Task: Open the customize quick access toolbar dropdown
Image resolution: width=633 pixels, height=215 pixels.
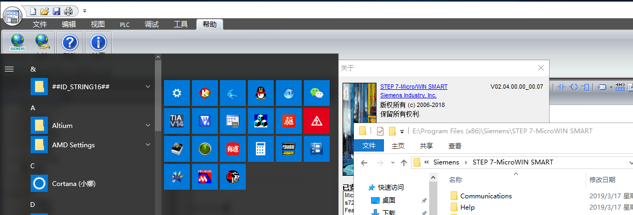Action: click(84, 11)
